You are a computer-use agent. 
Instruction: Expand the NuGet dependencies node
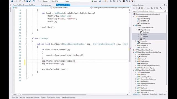138,34
